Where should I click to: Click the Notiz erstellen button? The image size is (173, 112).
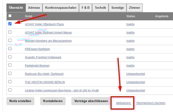[20, 101]
